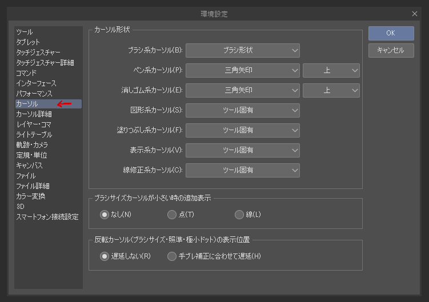The height and width of the screenshot is (302, 429).
Task: Open スマートフォン接続設定 settings
Action: (x=49, y=217)
